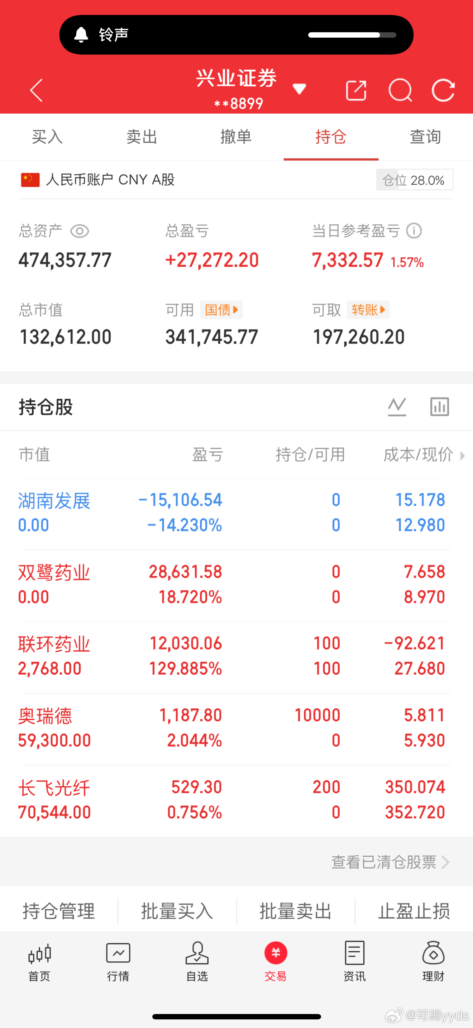Tap available funds 341,745.77

pyautogui.click(x=212, y=337)
